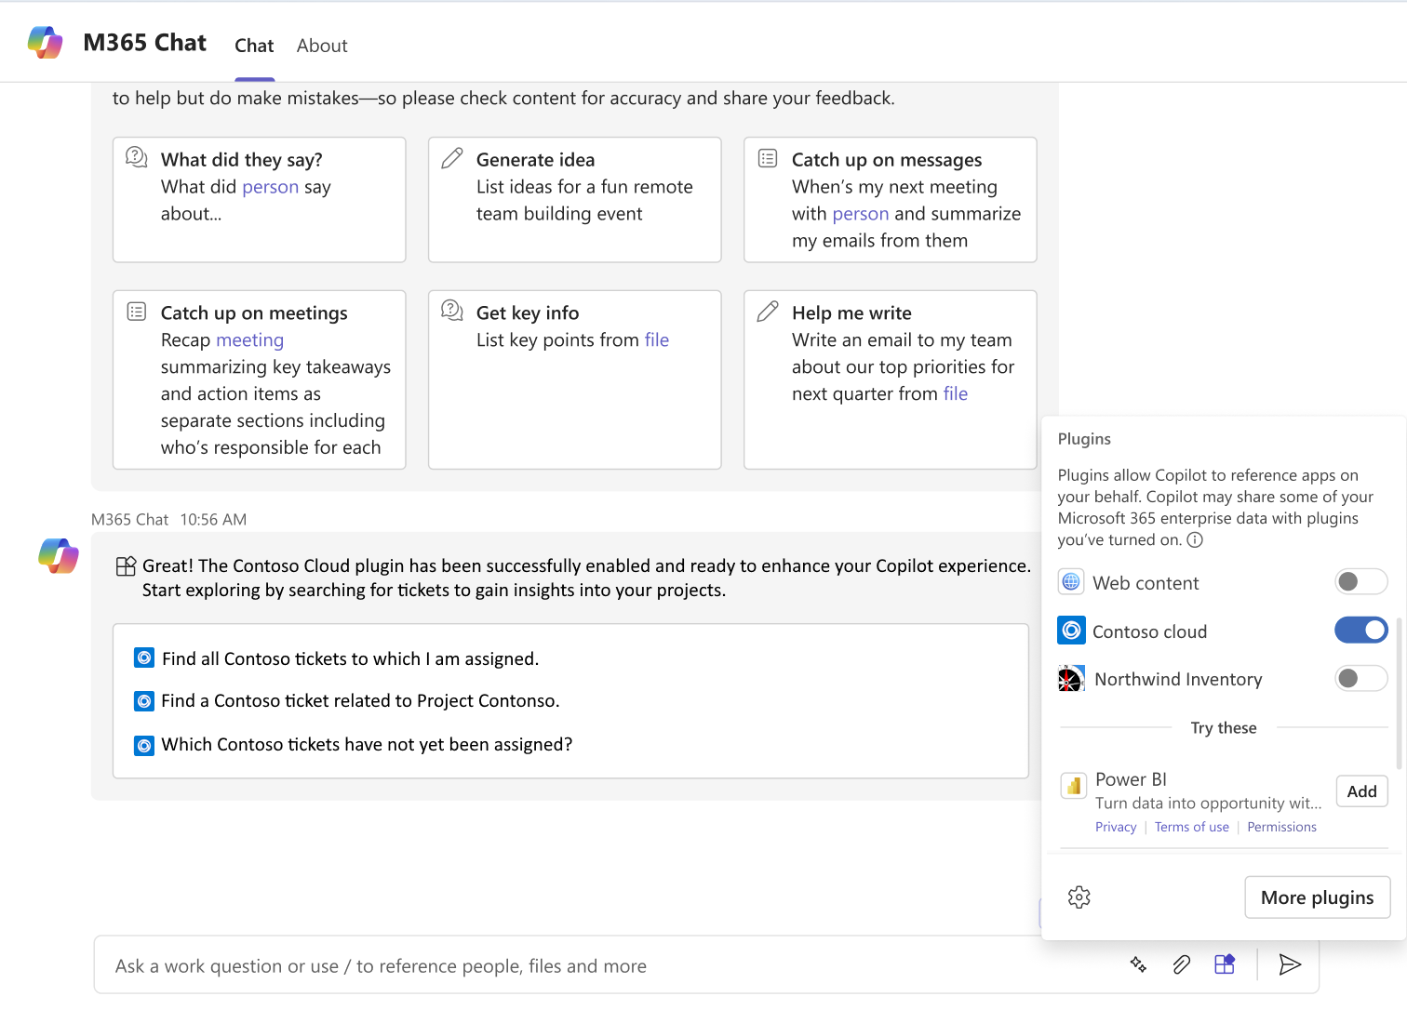Viewport: 1407px width, 1023px height.
Task: Add the Power BI plugin
Action: pos(1361,791)
